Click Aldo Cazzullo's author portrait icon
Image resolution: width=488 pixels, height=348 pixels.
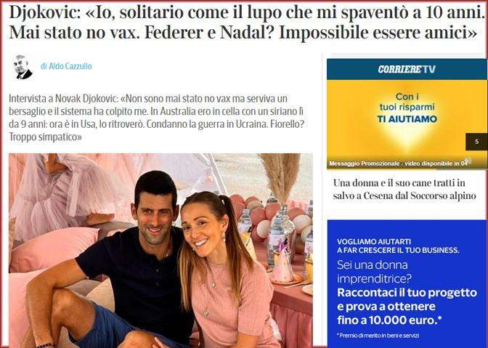[23, 67]
